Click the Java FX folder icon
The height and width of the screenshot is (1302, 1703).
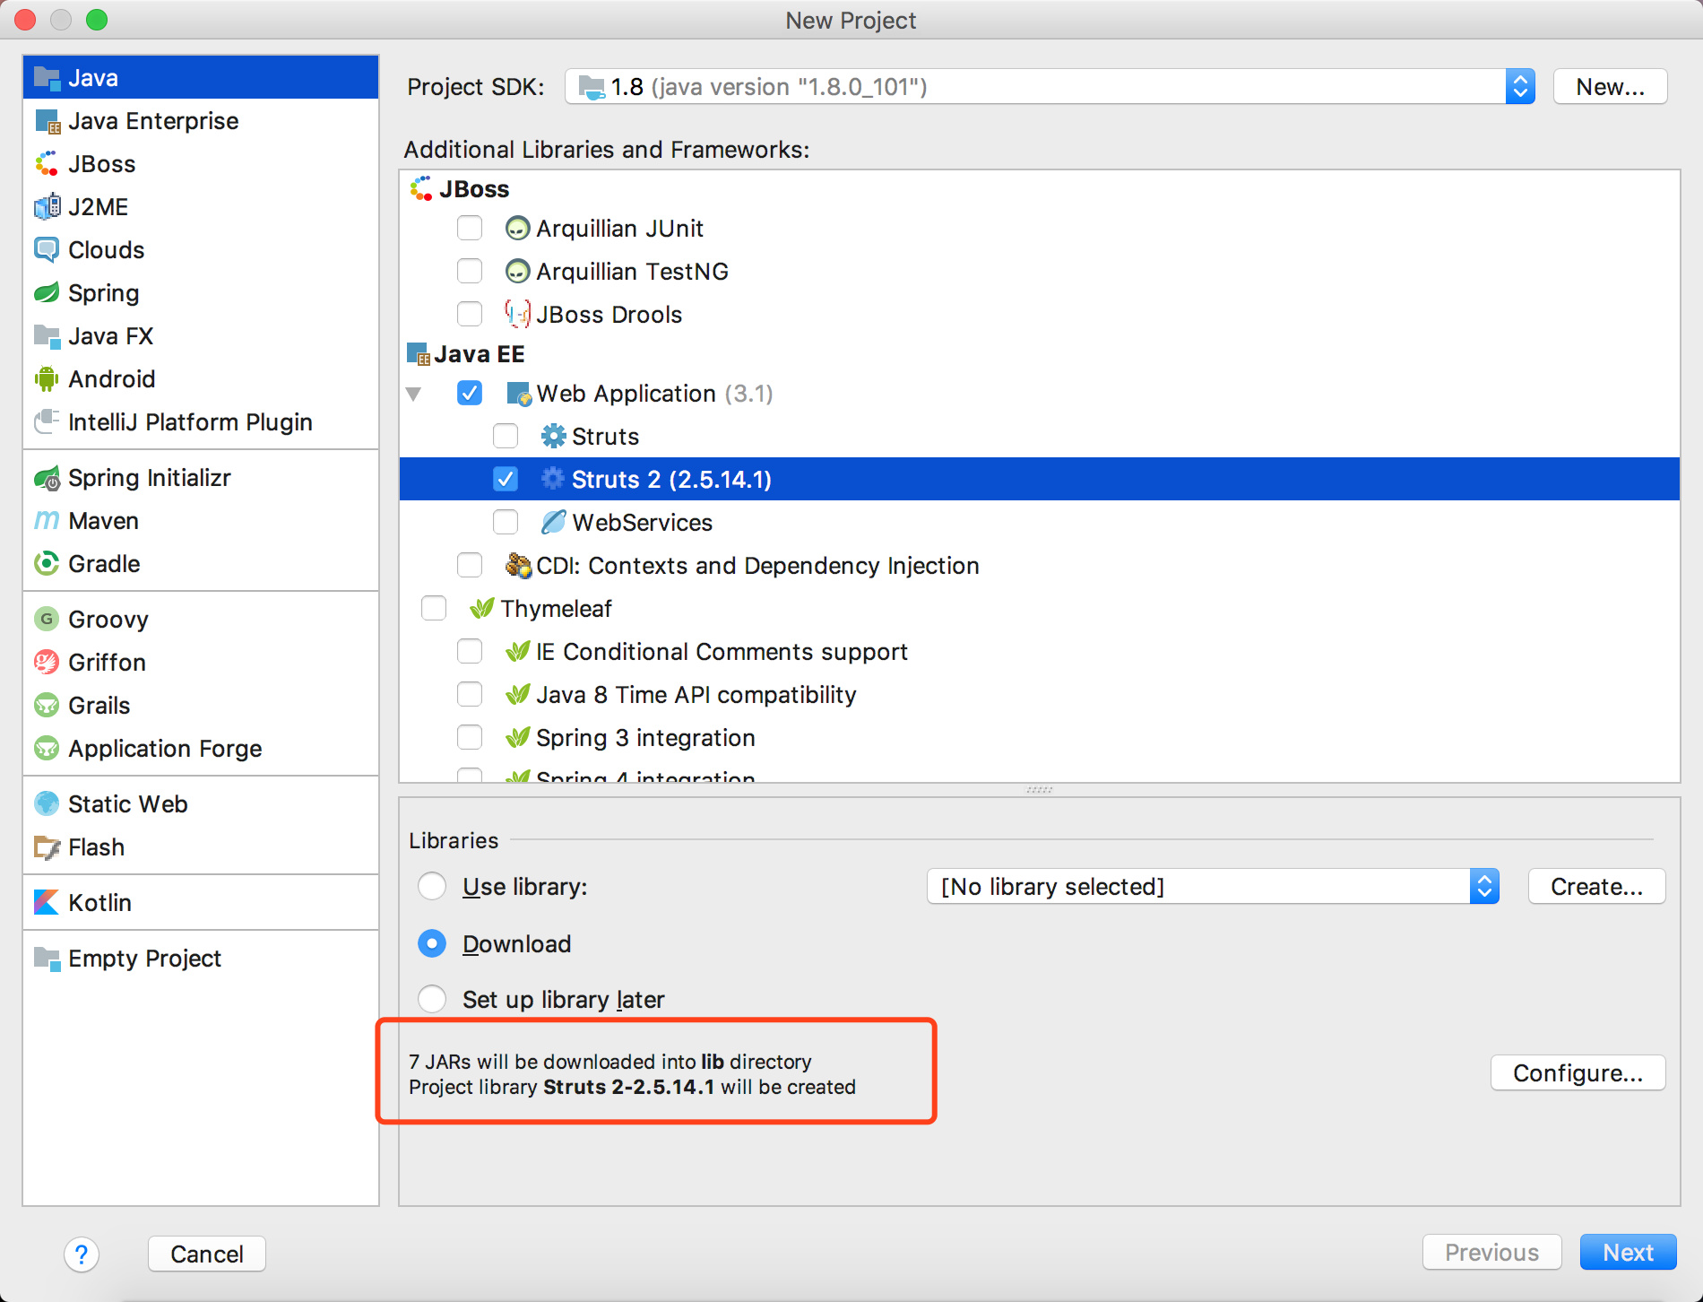(x=47, y=336)
